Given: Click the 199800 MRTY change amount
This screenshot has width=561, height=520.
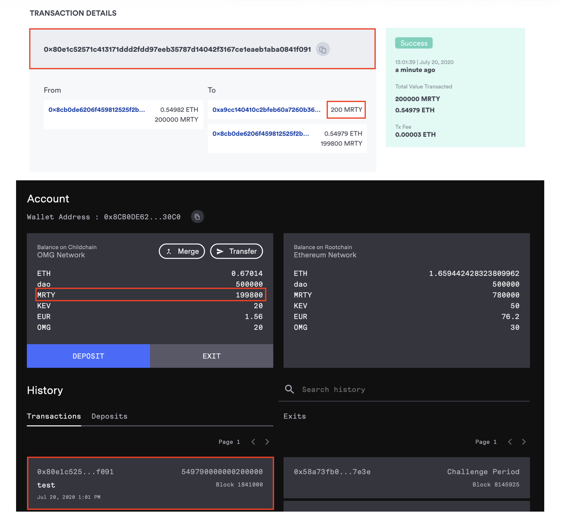Looking at the screenshot, I should click(x=341, y=143).
